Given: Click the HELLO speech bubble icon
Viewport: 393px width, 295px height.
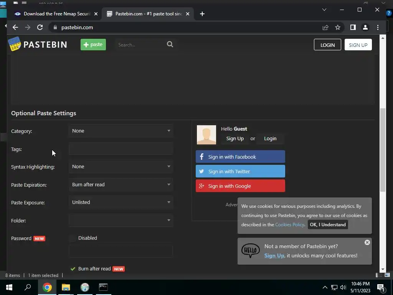Looking at the screenshot, I should [250, 250].
